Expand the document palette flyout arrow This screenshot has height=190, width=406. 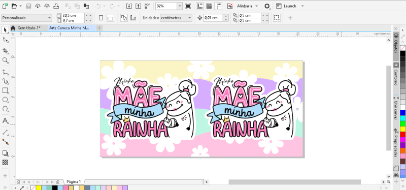click(x=16, y=187)
